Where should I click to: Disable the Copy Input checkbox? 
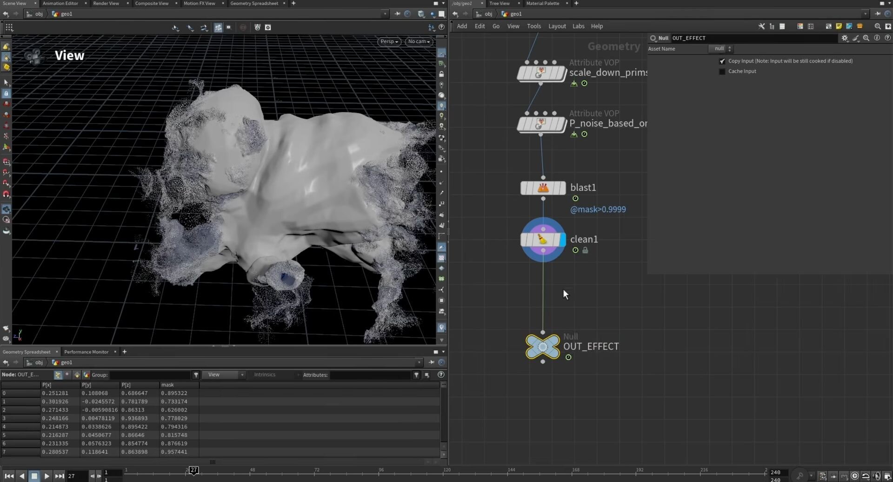(x=722, y=61)
